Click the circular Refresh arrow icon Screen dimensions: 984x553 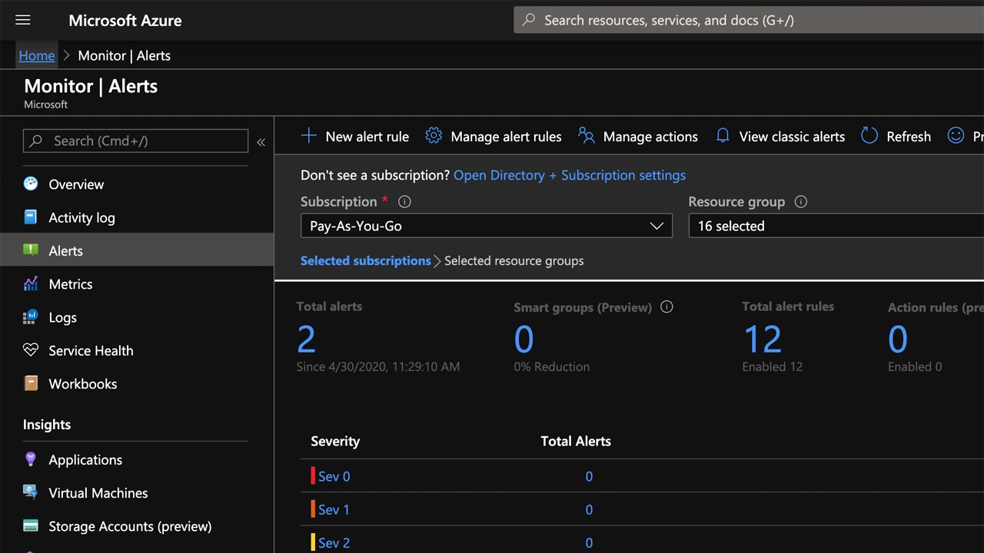pyautogui.click(x=869, y=136)
